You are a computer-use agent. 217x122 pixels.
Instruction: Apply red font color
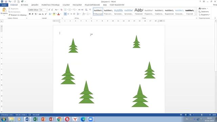(x=59, y=14)
